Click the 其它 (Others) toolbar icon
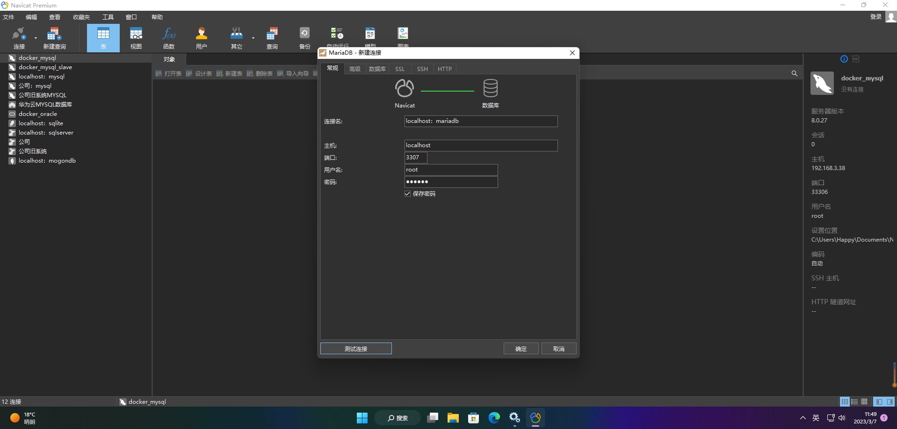 pos(237,38)
